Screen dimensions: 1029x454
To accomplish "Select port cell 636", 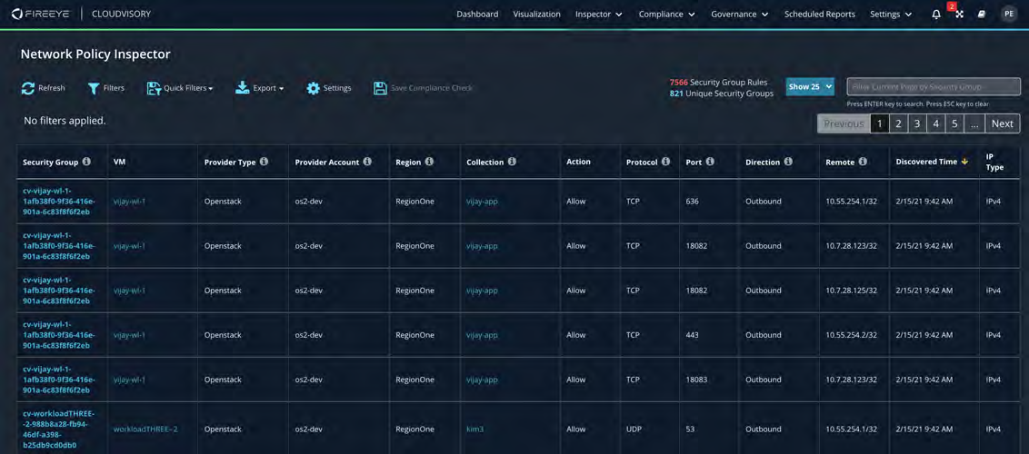I will [693, 202].
